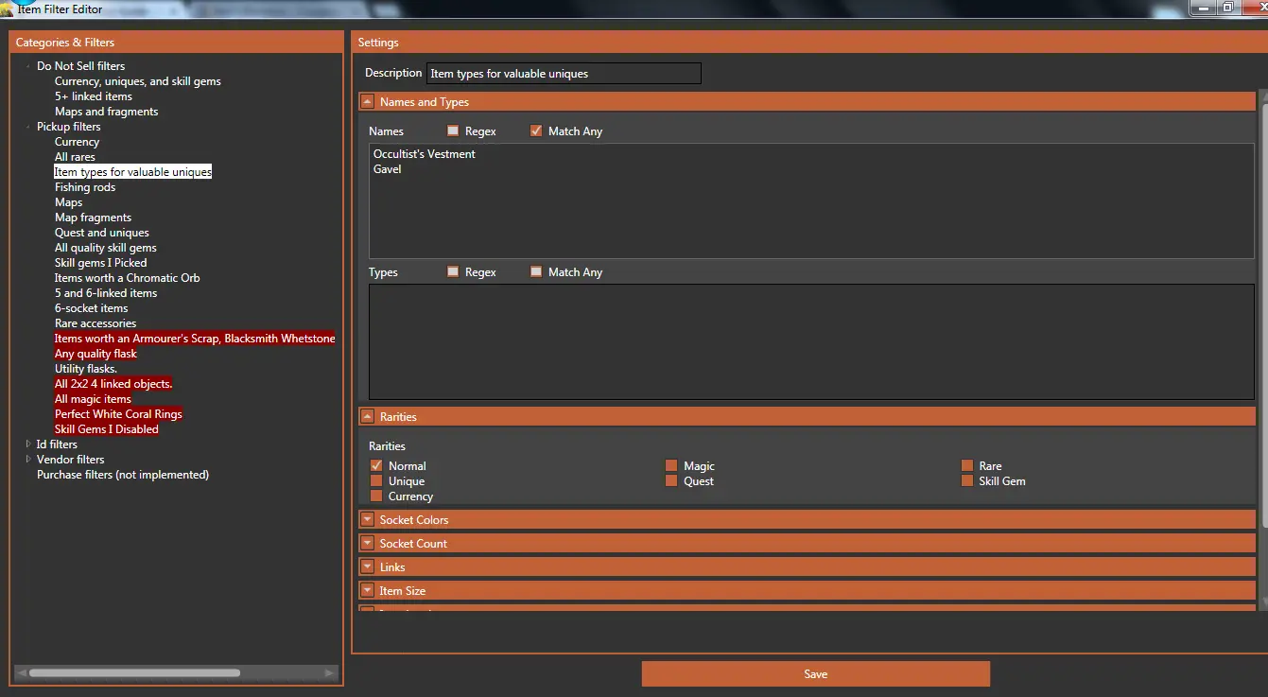Expand the Id filters tree node

click(x=28, y=444)
